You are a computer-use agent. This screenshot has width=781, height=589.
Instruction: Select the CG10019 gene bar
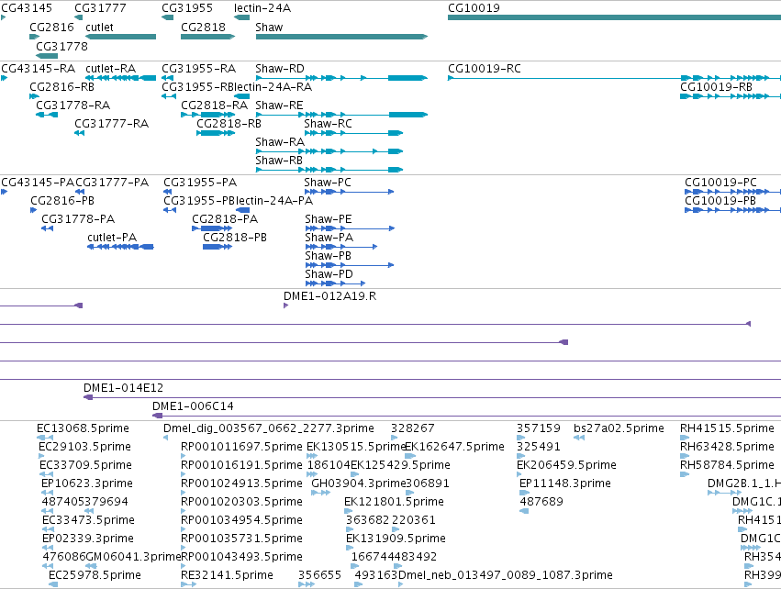coord(614,17)
